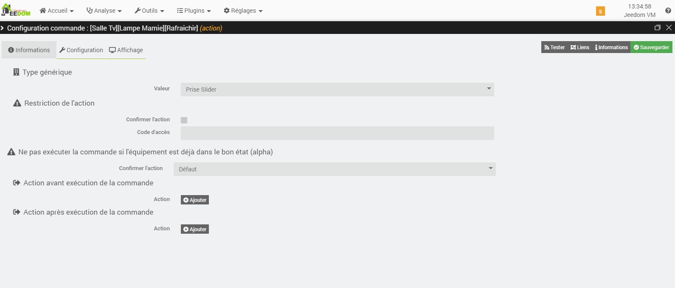Click the expand arrow beside Configuration commande
675x288 pixels.
click(3, 28)
